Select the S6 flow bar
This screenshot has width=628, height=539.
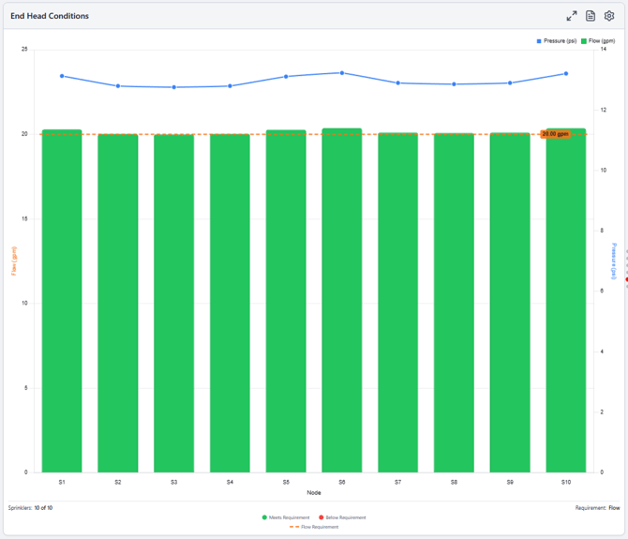tap(342, 300)
